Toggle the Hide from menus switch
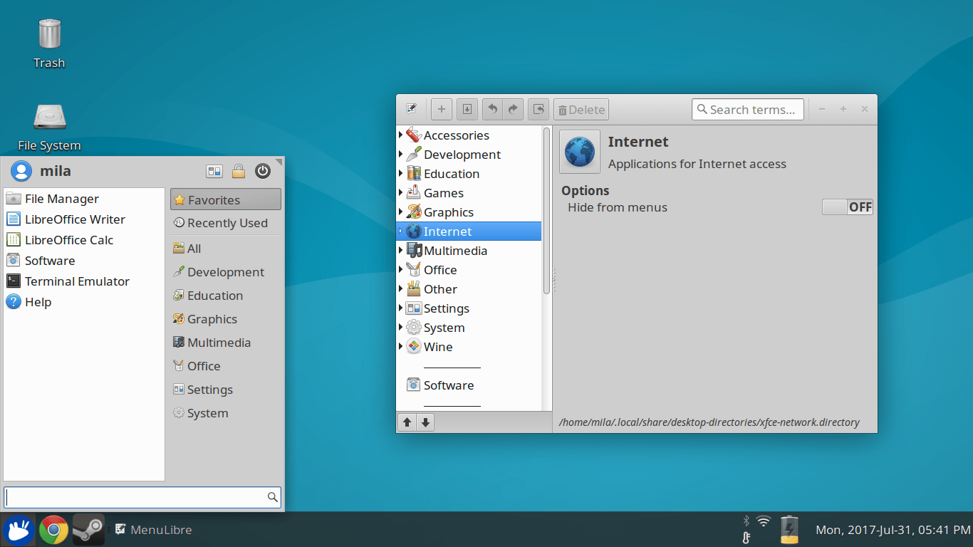This screenshot has height=547, width=973. pos(847,207)
